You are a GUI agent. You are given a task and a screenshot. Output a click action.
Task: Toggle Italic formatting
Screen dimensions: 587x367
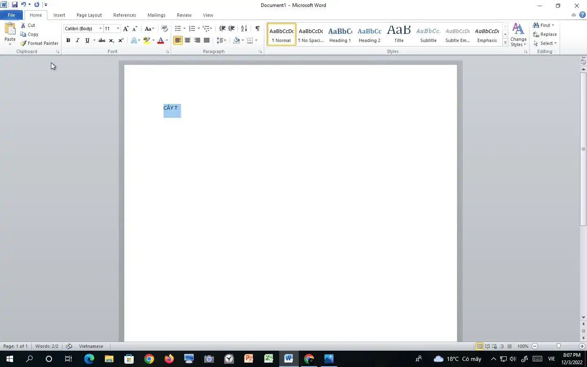pyautogui.click(x=77, y=40)
